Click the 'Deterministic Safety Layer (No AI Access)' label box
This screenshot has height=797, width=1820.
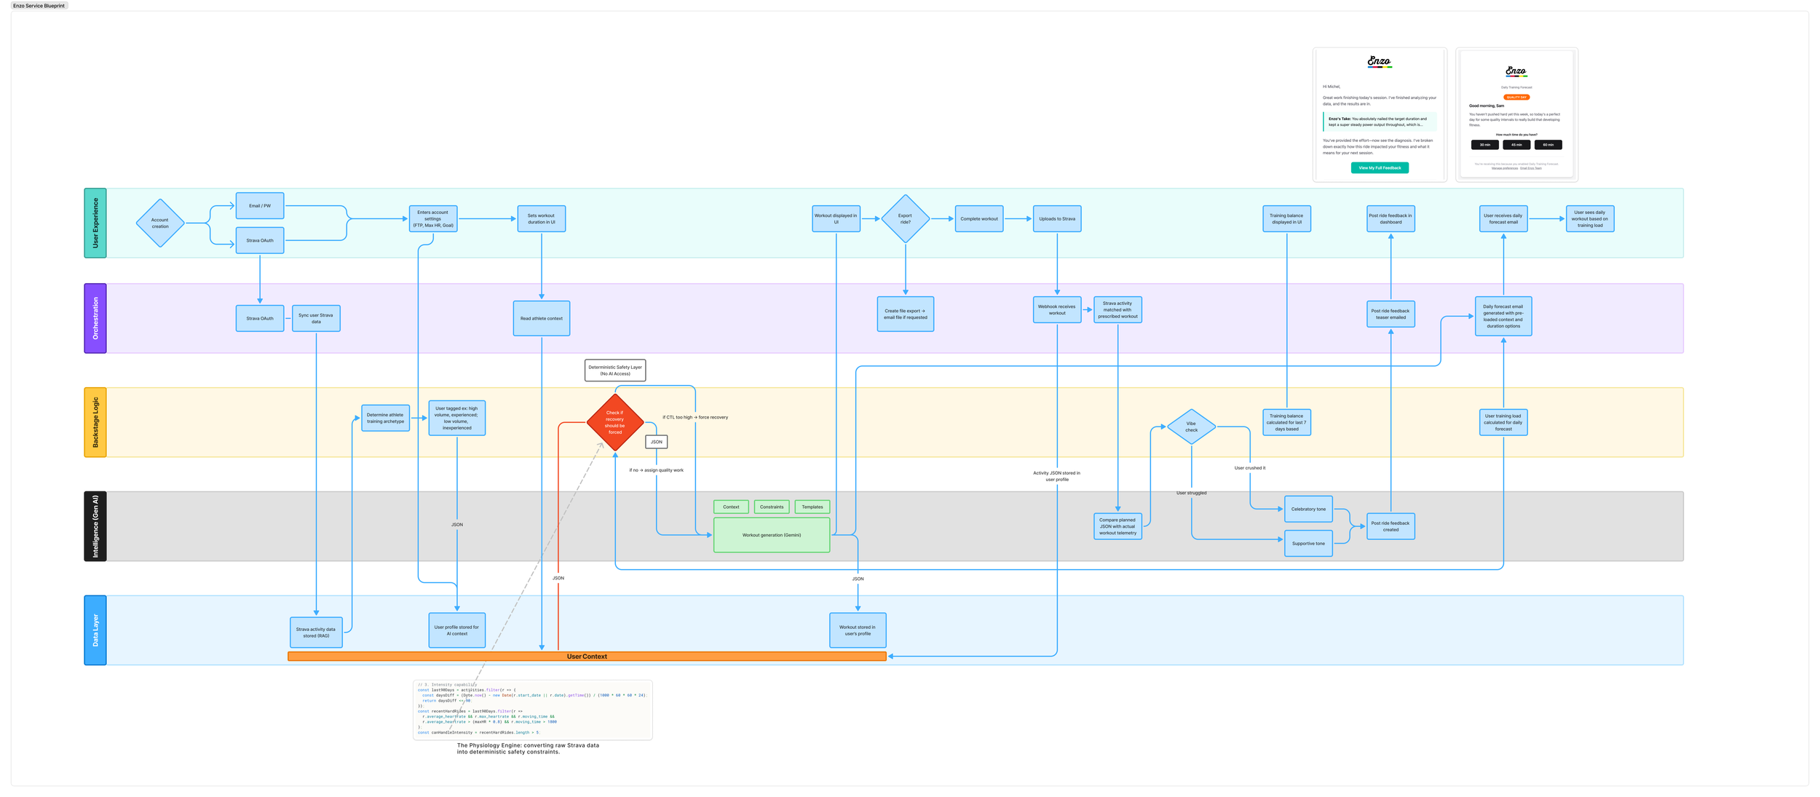pos(614,370)
